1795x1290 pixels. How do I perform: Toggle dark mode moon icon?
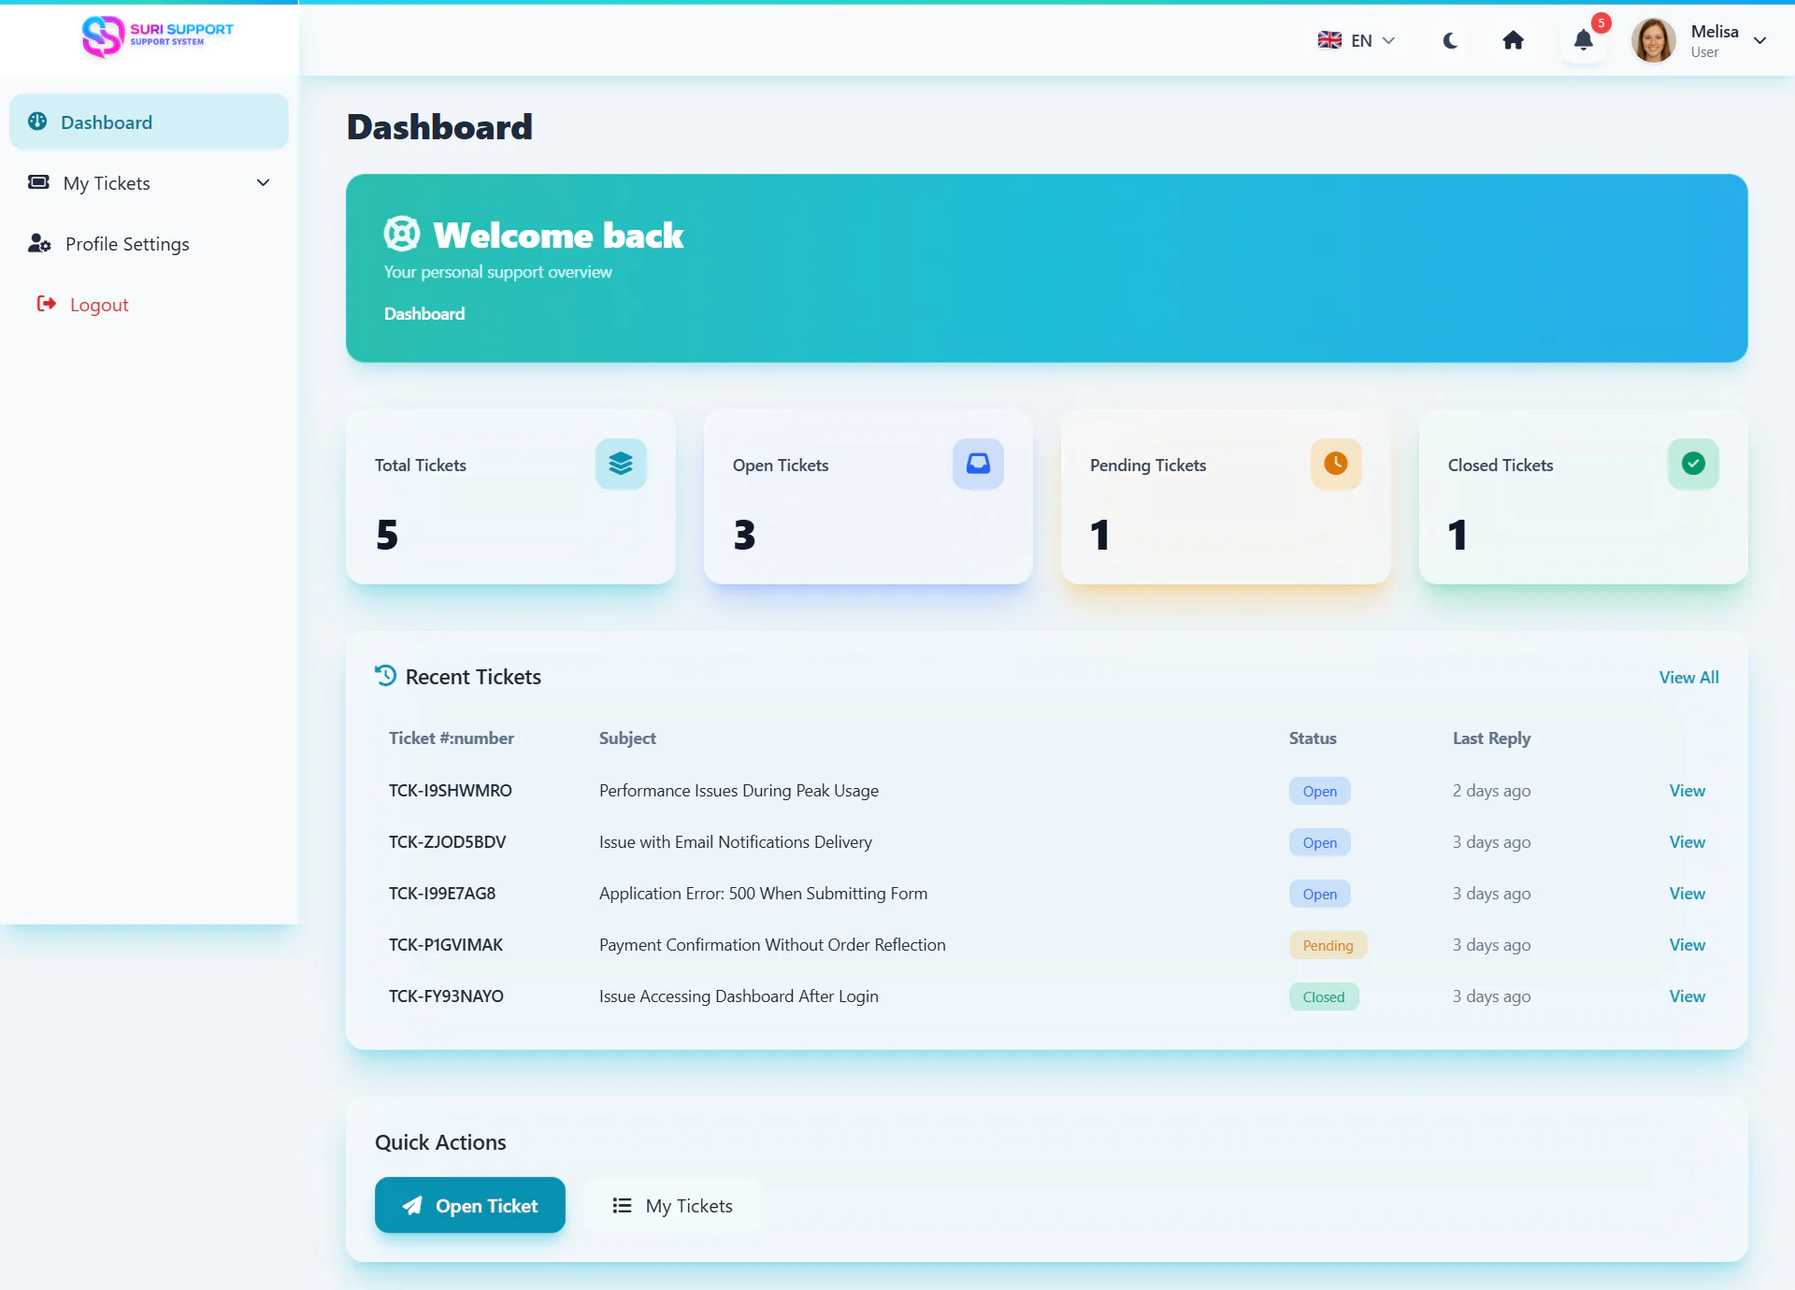1450,40
